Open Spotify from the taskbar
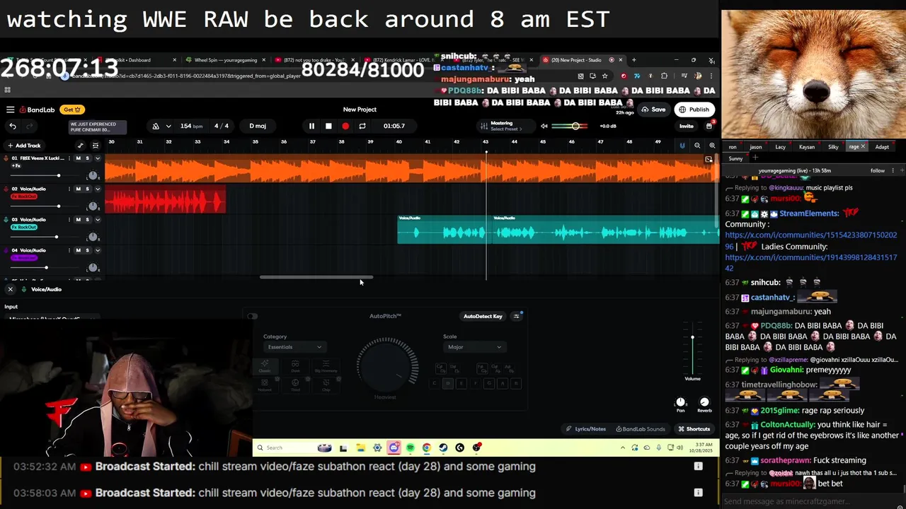Screen dimensions: 906x509 click(410, 447)
